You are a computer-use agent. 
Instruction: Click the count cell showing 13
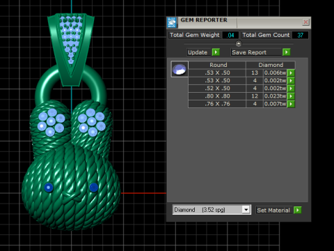[255, 73]
